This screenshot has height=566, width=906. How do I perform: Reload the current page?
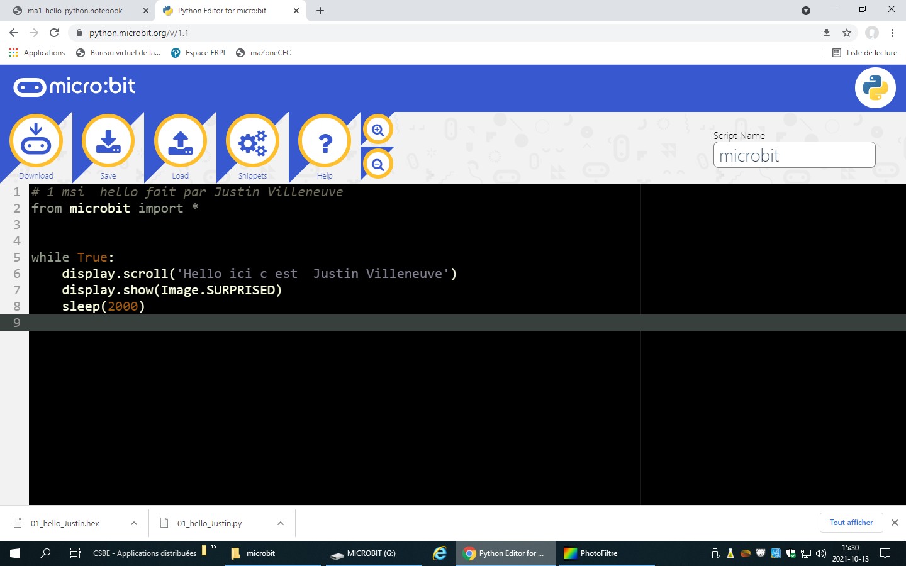[54, 33]
